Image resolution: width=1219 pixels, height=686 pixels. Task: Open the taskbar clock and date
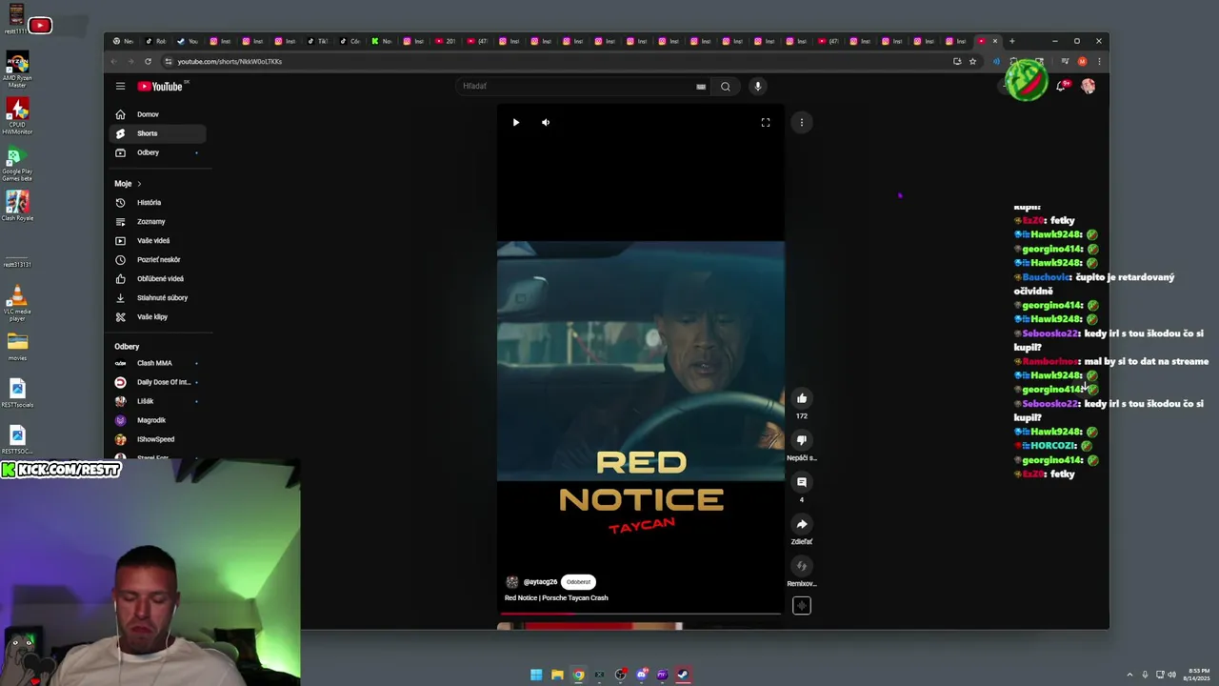click(1196, 675)
